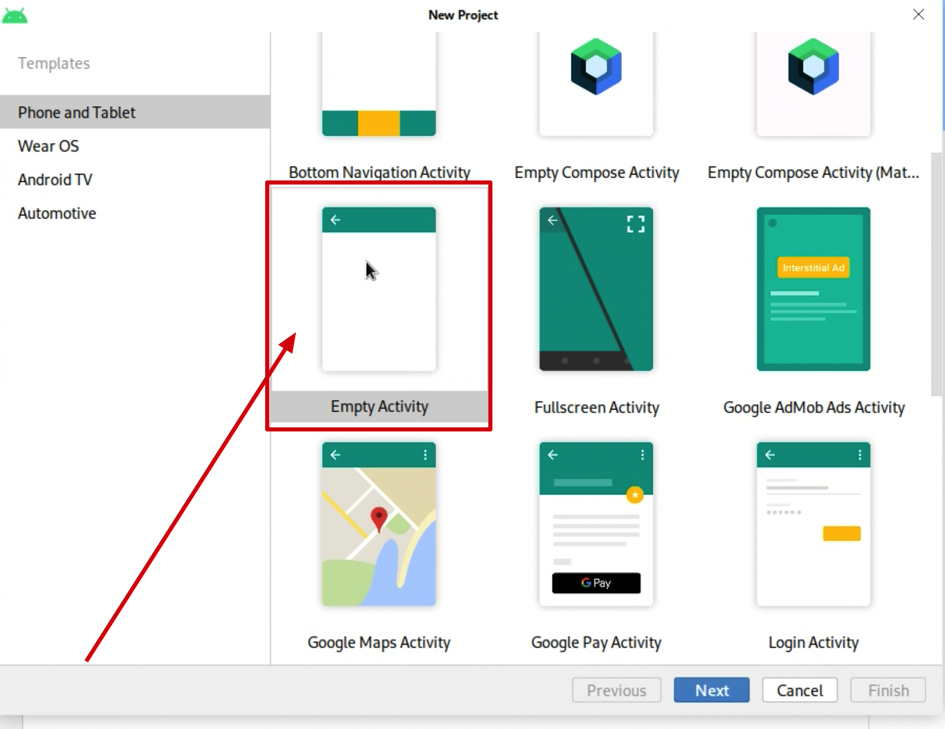Select the Empty Activity template thumbnail
945x729 pixels.
point(379,289)
